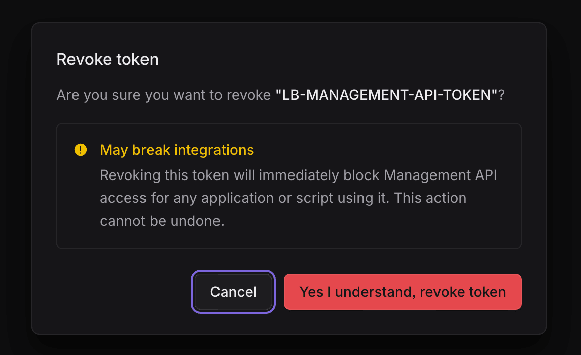Click the May break integrations heading

pos(176,149)
